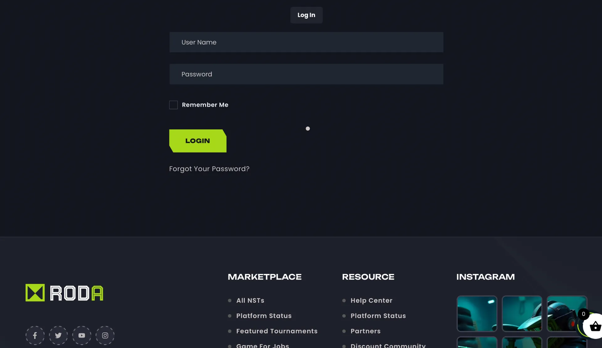Click the YouTube social icon
This screenshot has width=602, height=348.
coord(82,335)
